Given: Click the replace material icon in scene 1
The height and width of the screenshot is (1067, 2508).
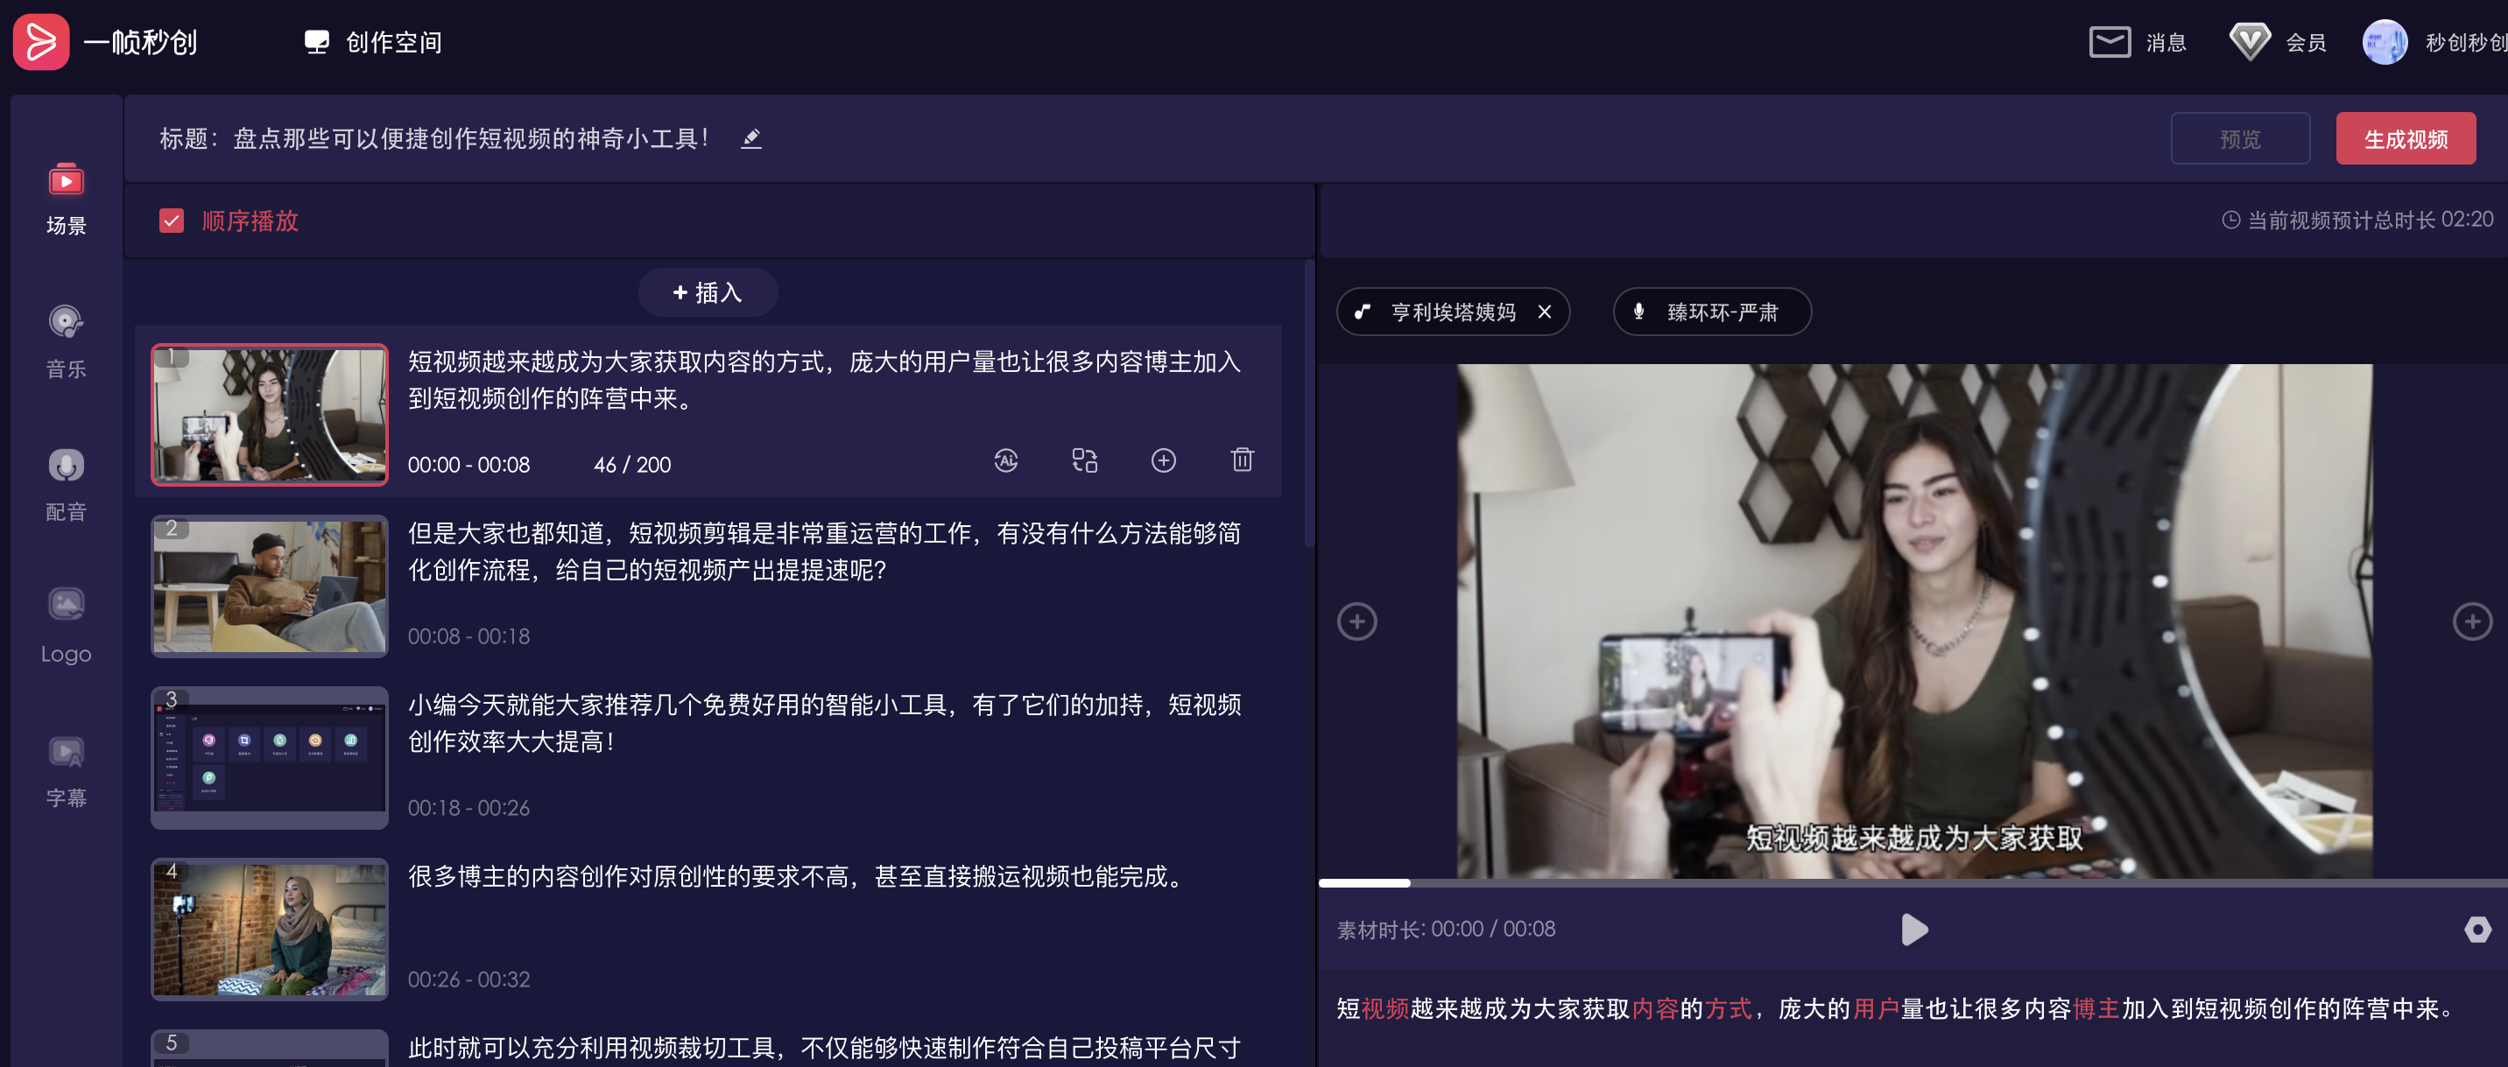Looking at the screenshot, I should click(1085, 460).
